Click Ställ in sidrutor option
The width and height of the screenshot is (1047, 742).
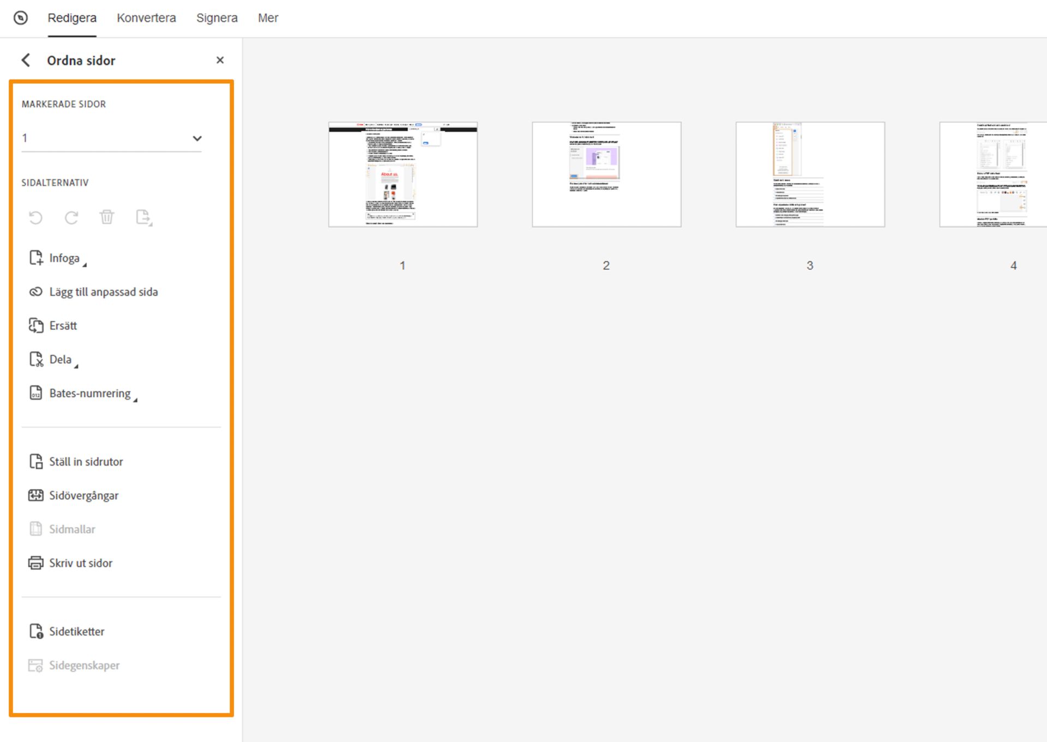86,462
